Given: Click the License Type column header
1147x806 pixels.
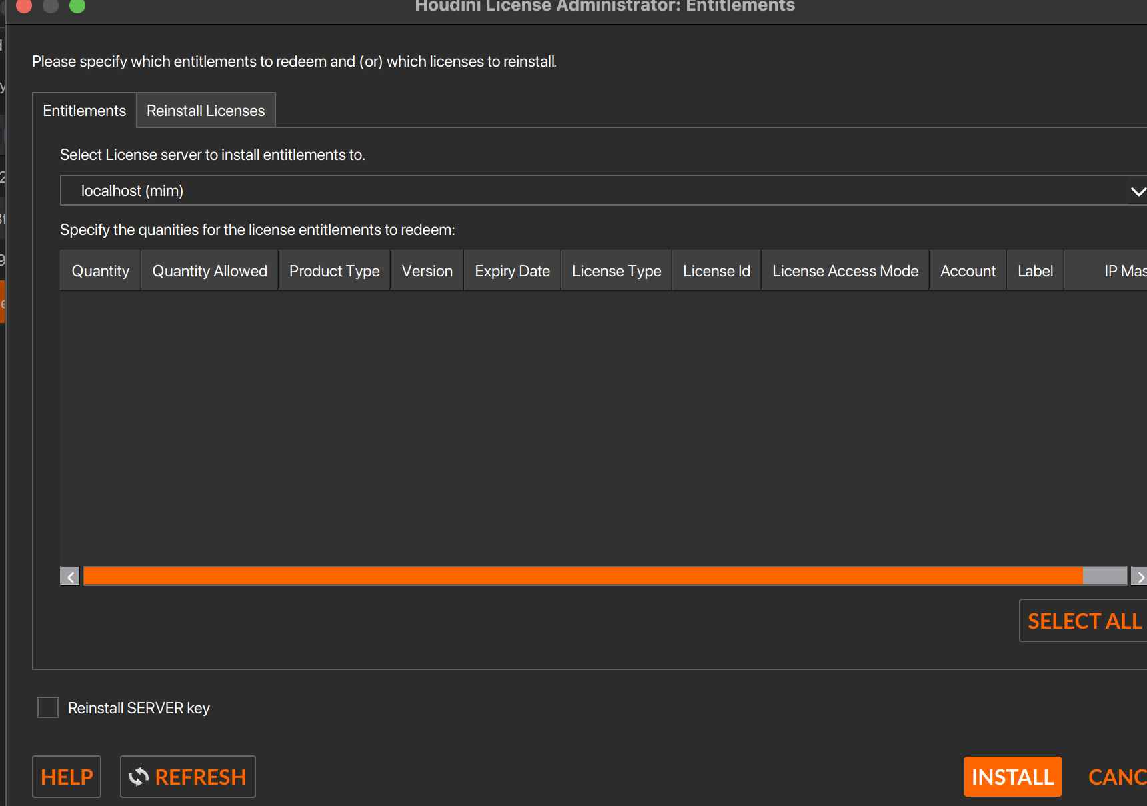Looking at the screenshot, I should 616,271.
